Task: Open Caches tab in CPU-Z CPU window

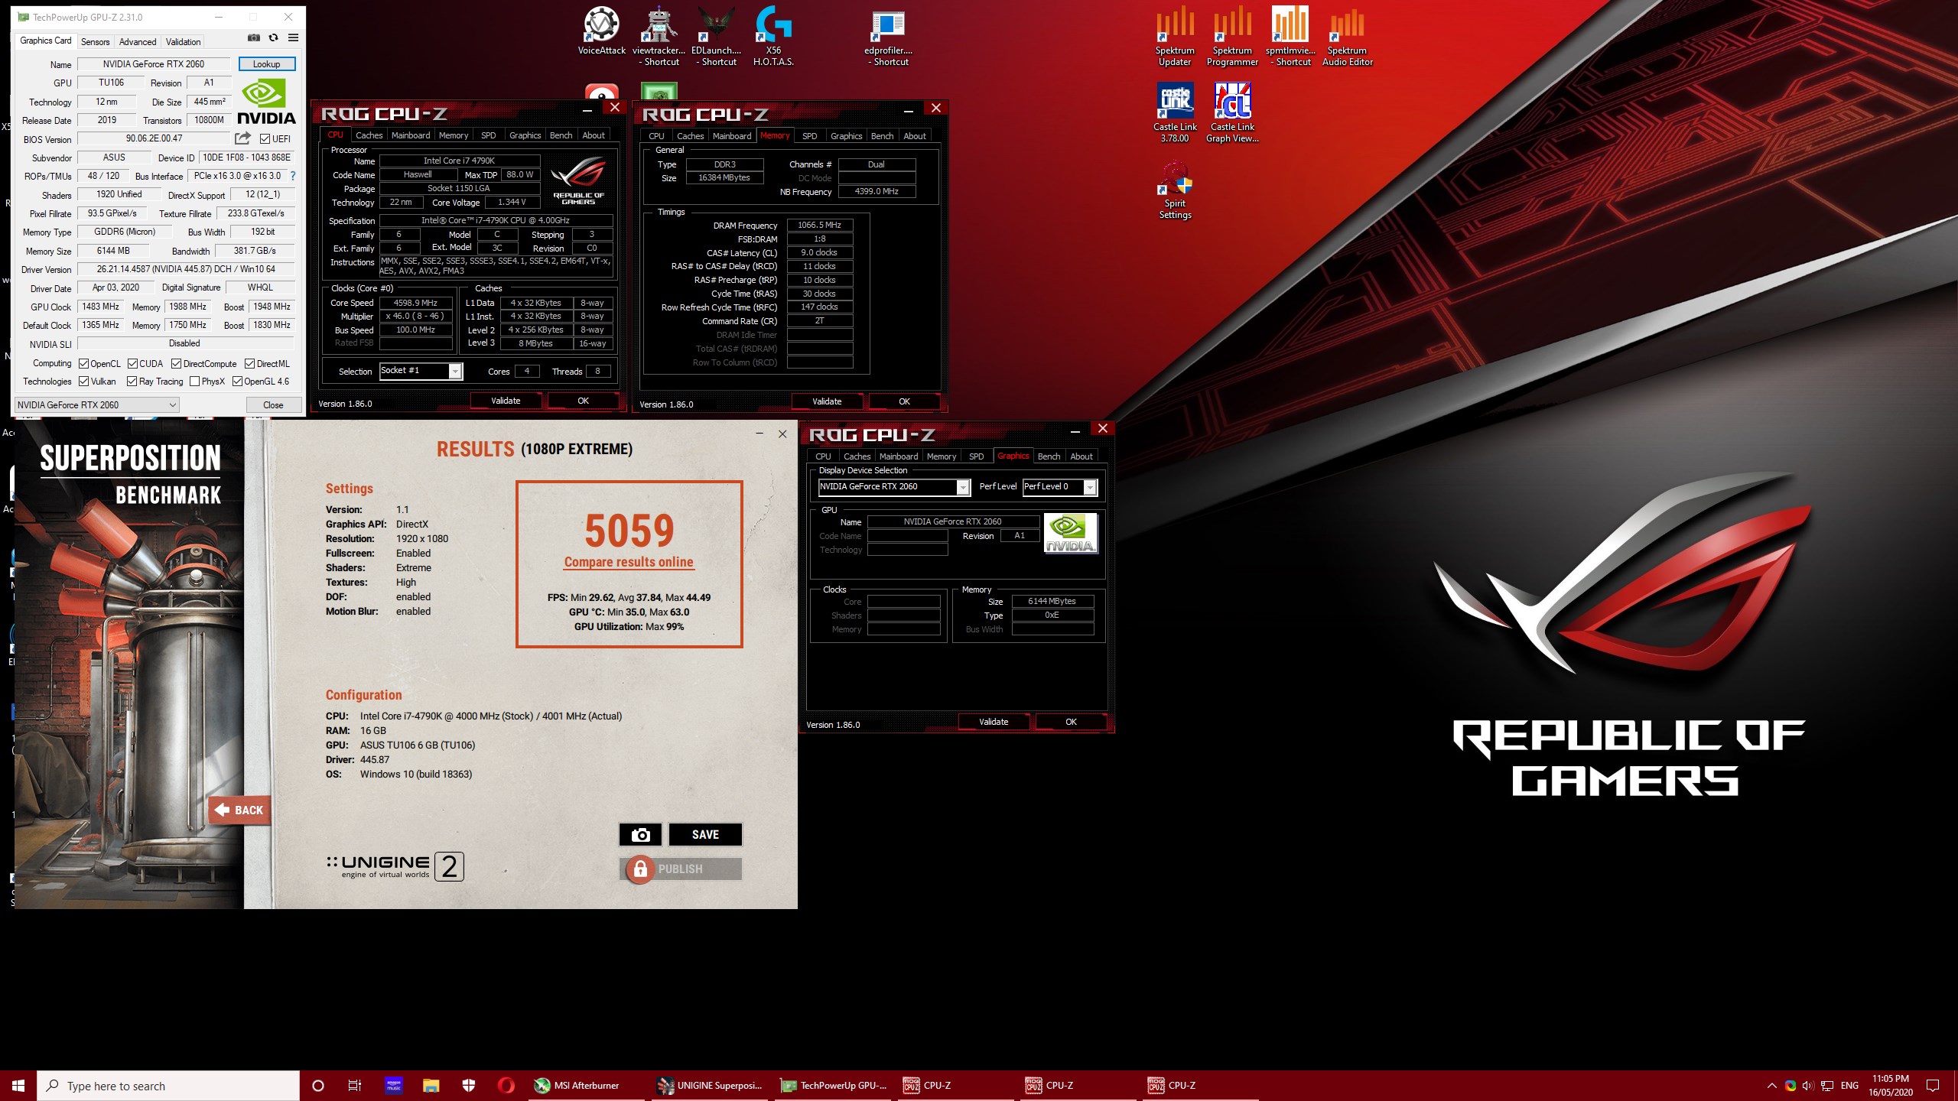Action: click(x=369, y=135)
